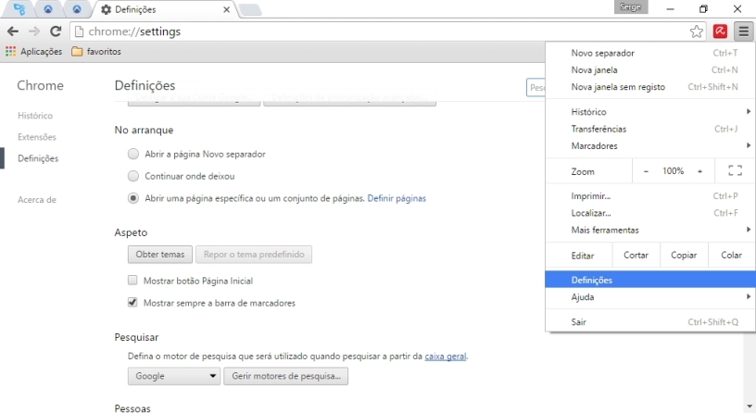Click highlighted Definições menu item

pyautogui.click(x=650, y=280)
